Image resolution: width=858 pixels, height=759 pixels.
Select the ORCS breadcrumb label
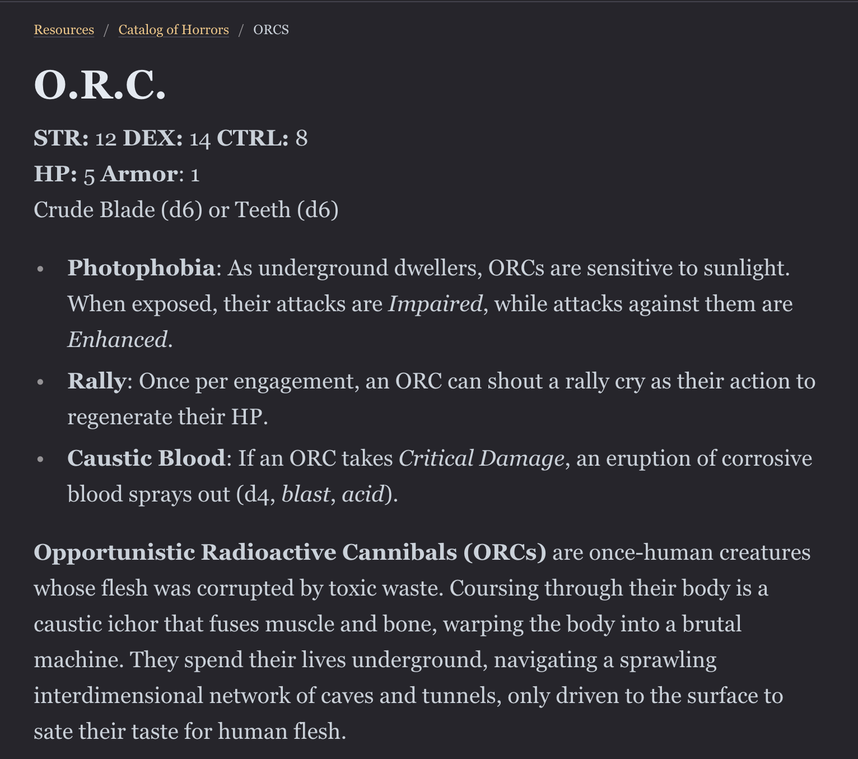(271, 29)
